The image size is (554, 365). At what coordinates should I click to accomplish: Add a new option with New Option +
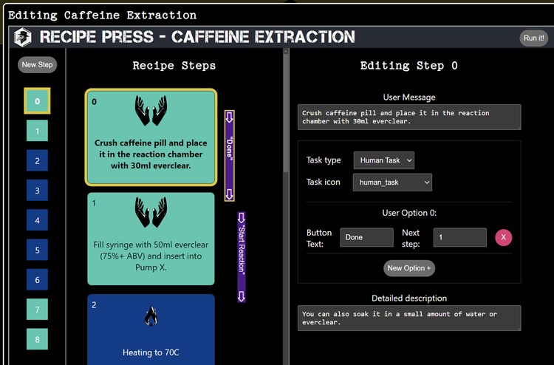click(x=409, y=268)
